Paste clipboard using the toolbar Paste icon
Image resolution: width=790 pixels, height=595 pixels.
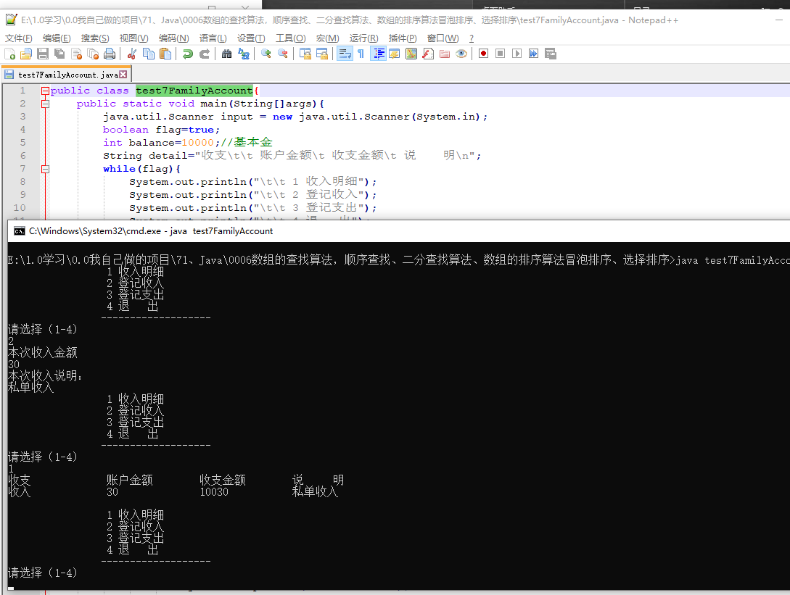(x=165, y=54)
